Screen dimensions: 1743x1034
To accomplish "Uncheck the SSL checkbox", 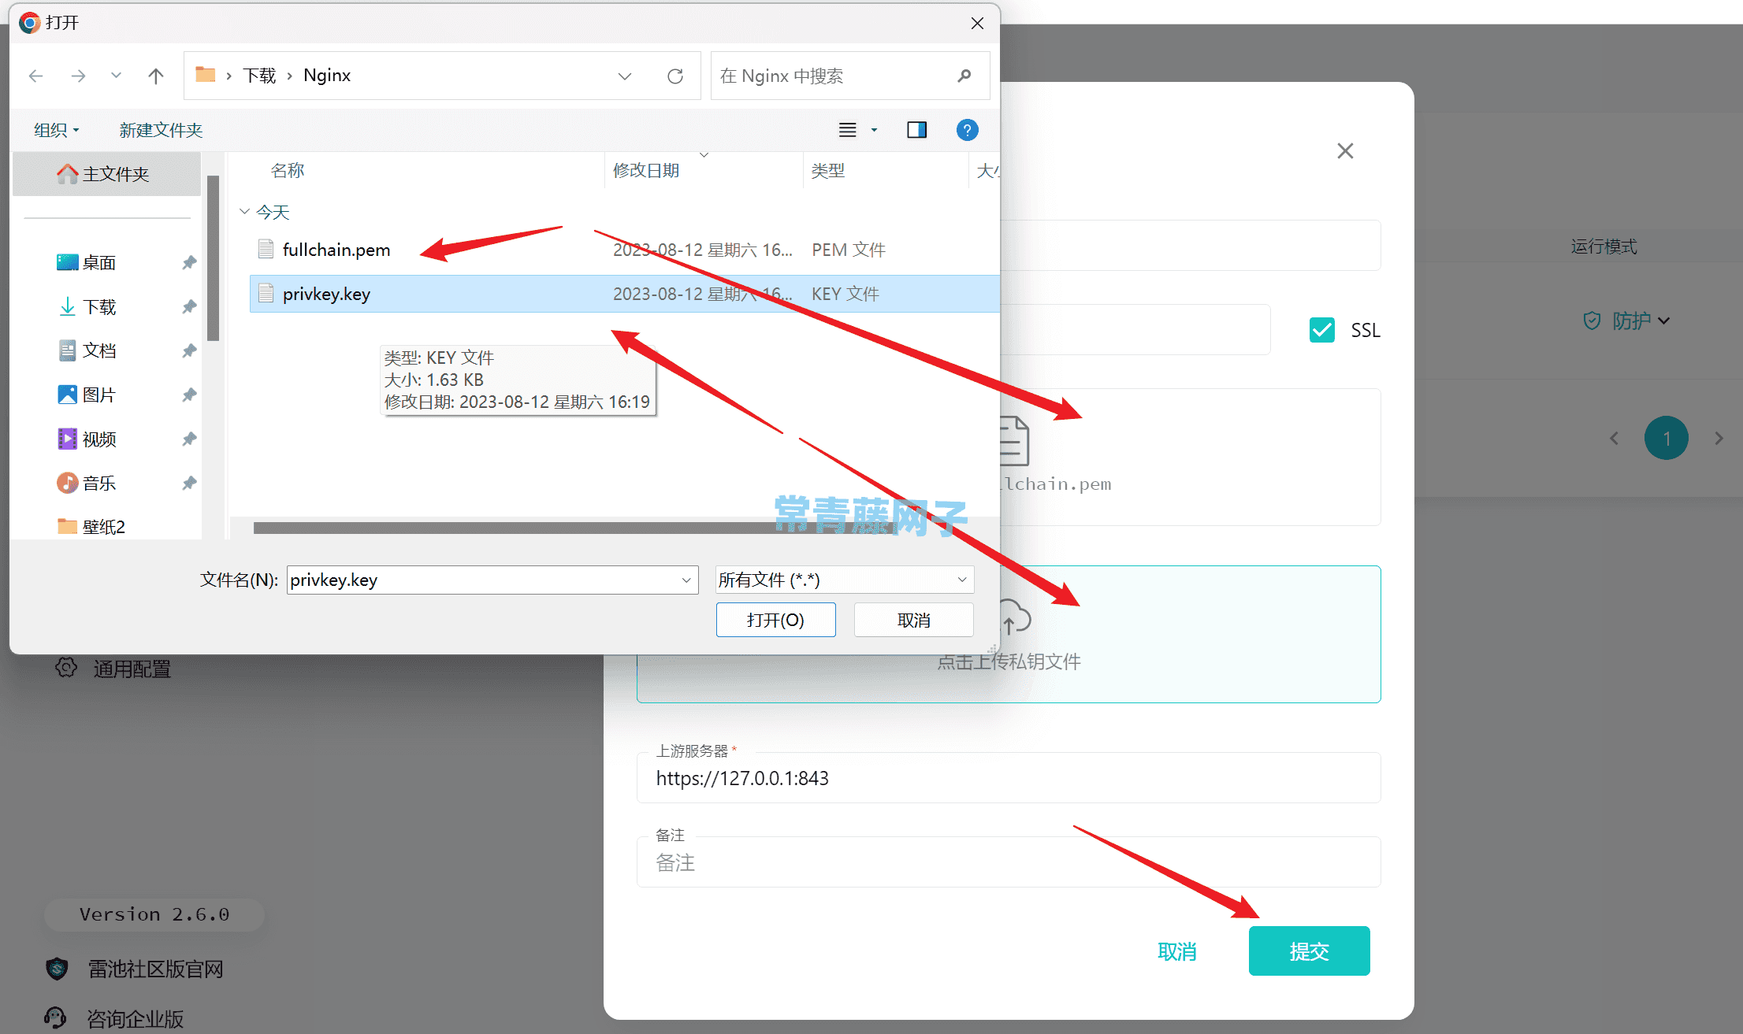I will pyautogui.click(x=1321, y=330).
